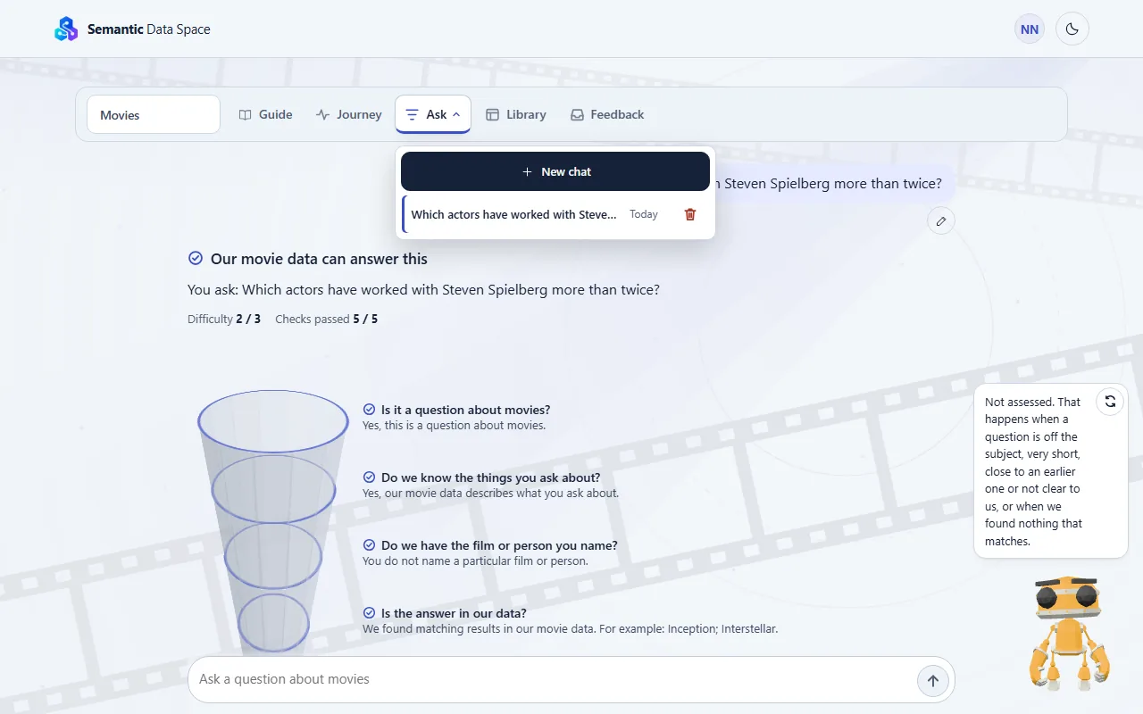The image size is (1143, 714).
Task: Click the refresh icon in the assessment bubble
Action: (1110, 402)
